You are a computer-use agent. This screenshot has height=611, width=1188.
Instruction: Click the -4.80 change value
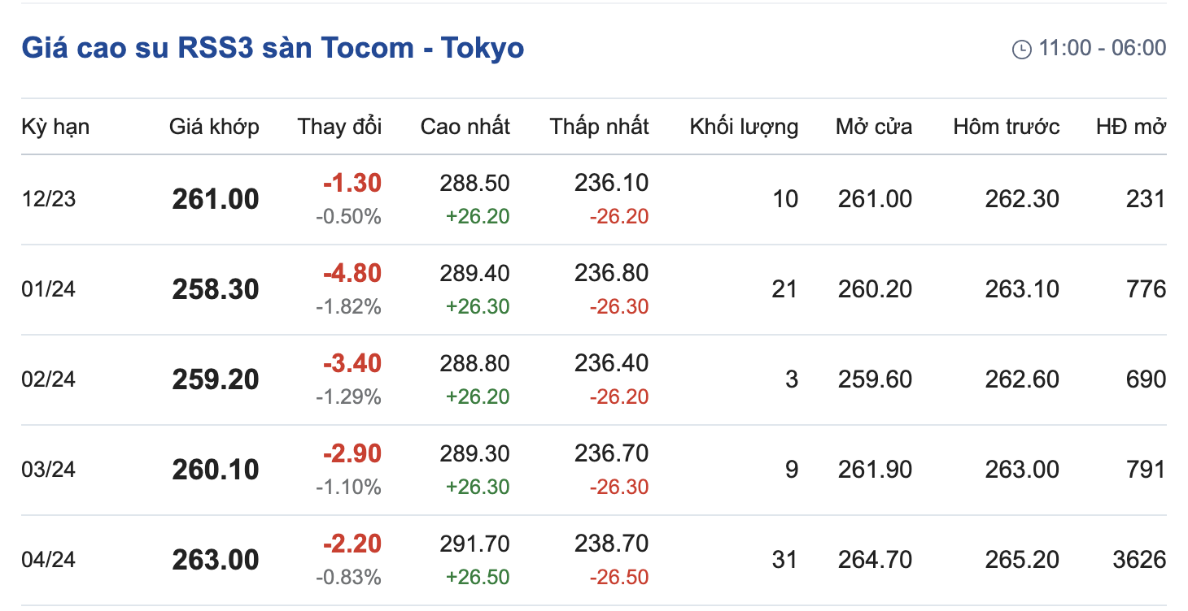point(352,273)
